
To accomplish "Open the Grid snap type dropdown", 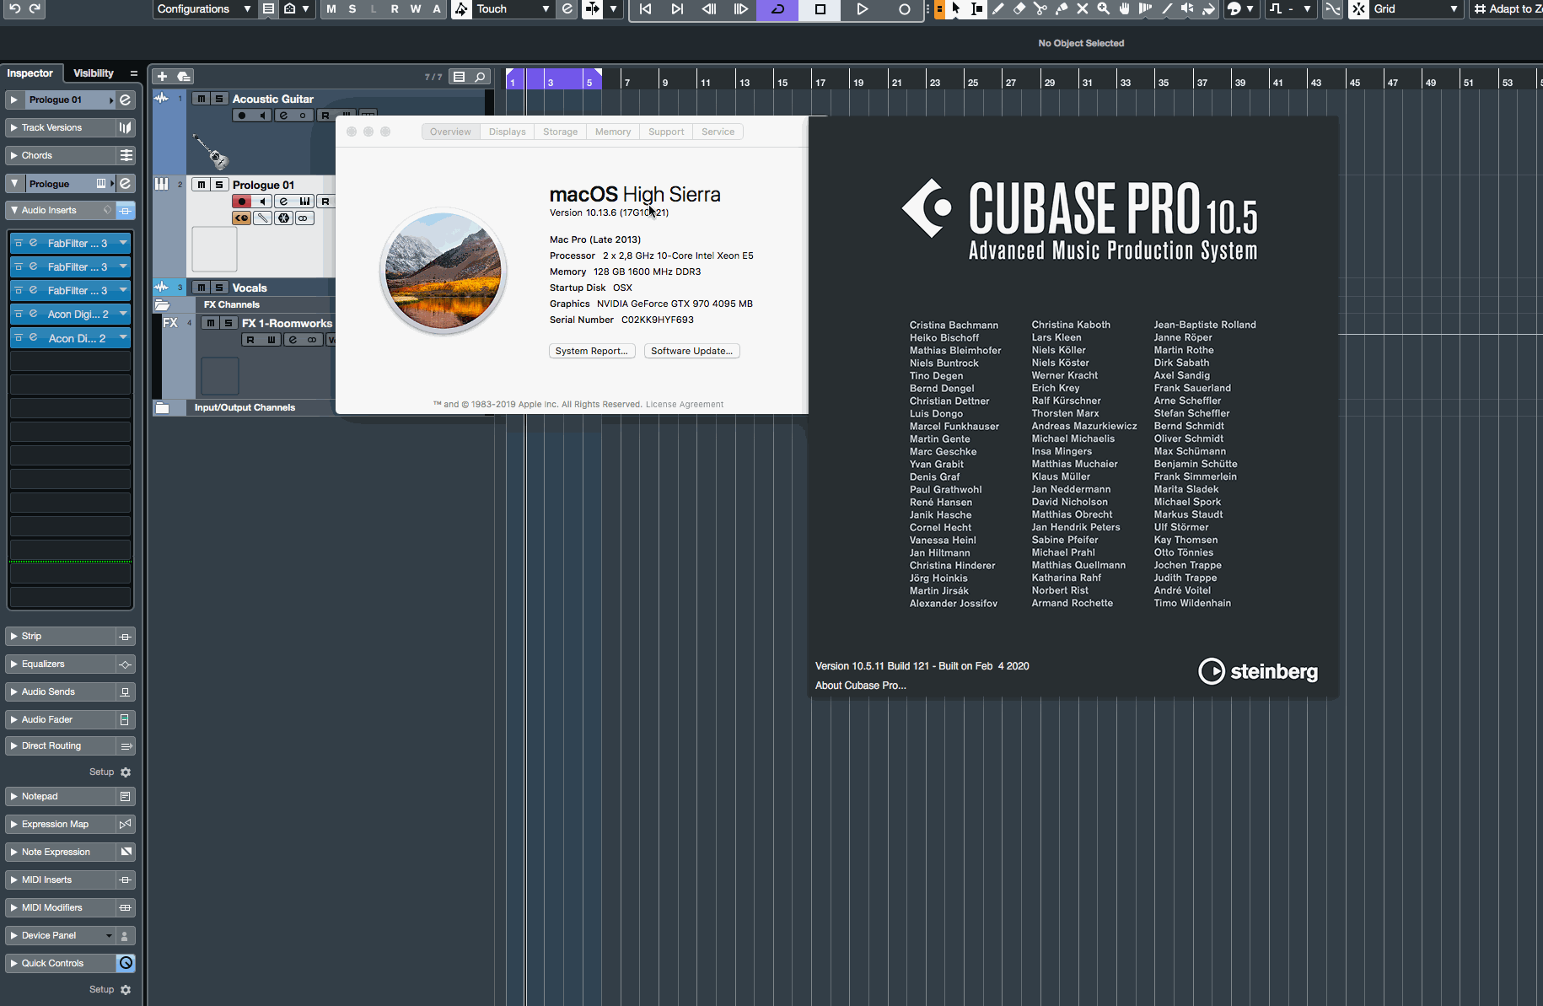I will (1415, 8).
